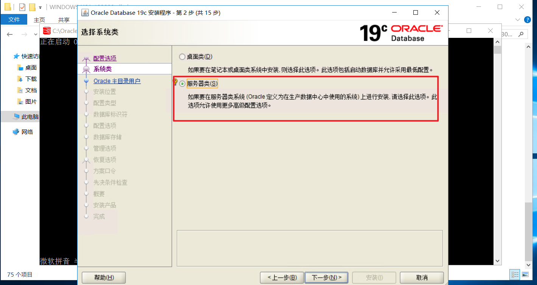Click the 安装产品 step label
The image size is (537, 285).
(x=105, y=205)
